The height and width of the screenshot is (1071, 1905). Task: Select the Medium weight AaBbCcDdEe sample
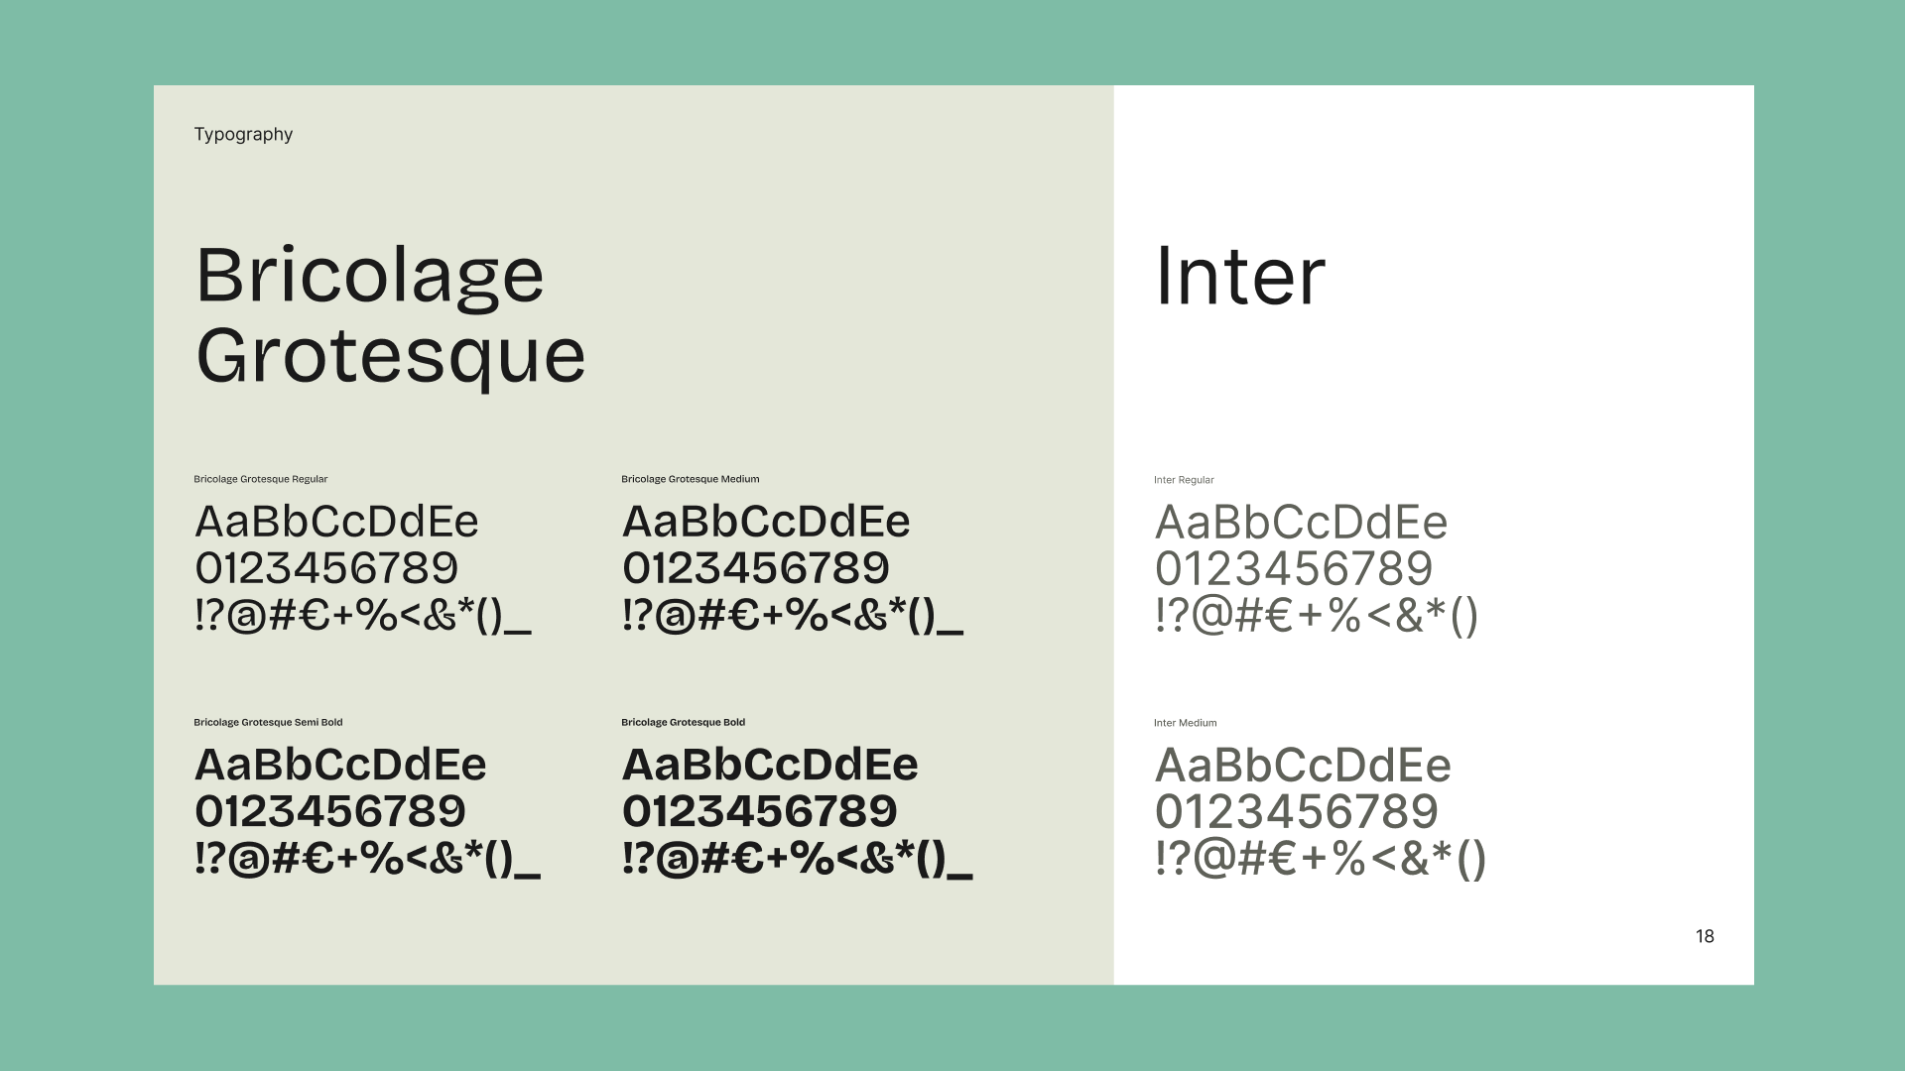[766, 522]
